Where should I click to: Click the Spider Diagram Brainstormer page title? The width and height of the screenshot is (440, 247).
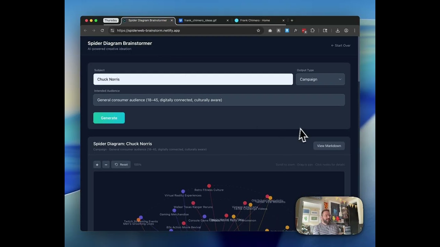point(120,43)
